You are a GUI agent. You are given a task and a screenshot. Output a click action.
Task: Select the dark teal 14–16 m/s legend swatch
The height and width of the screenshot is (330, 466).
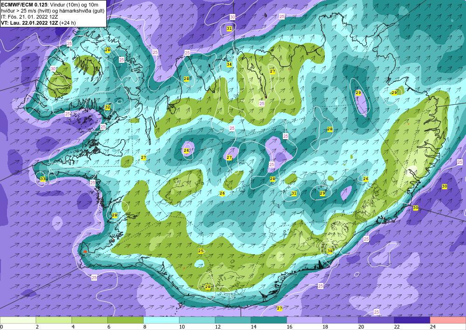269,320
